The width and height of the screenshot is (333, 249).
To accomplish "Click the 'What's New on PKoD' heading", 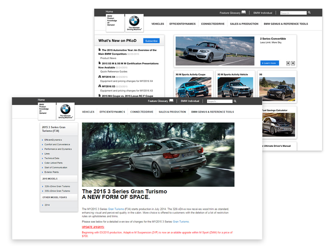I will [117, 41].
